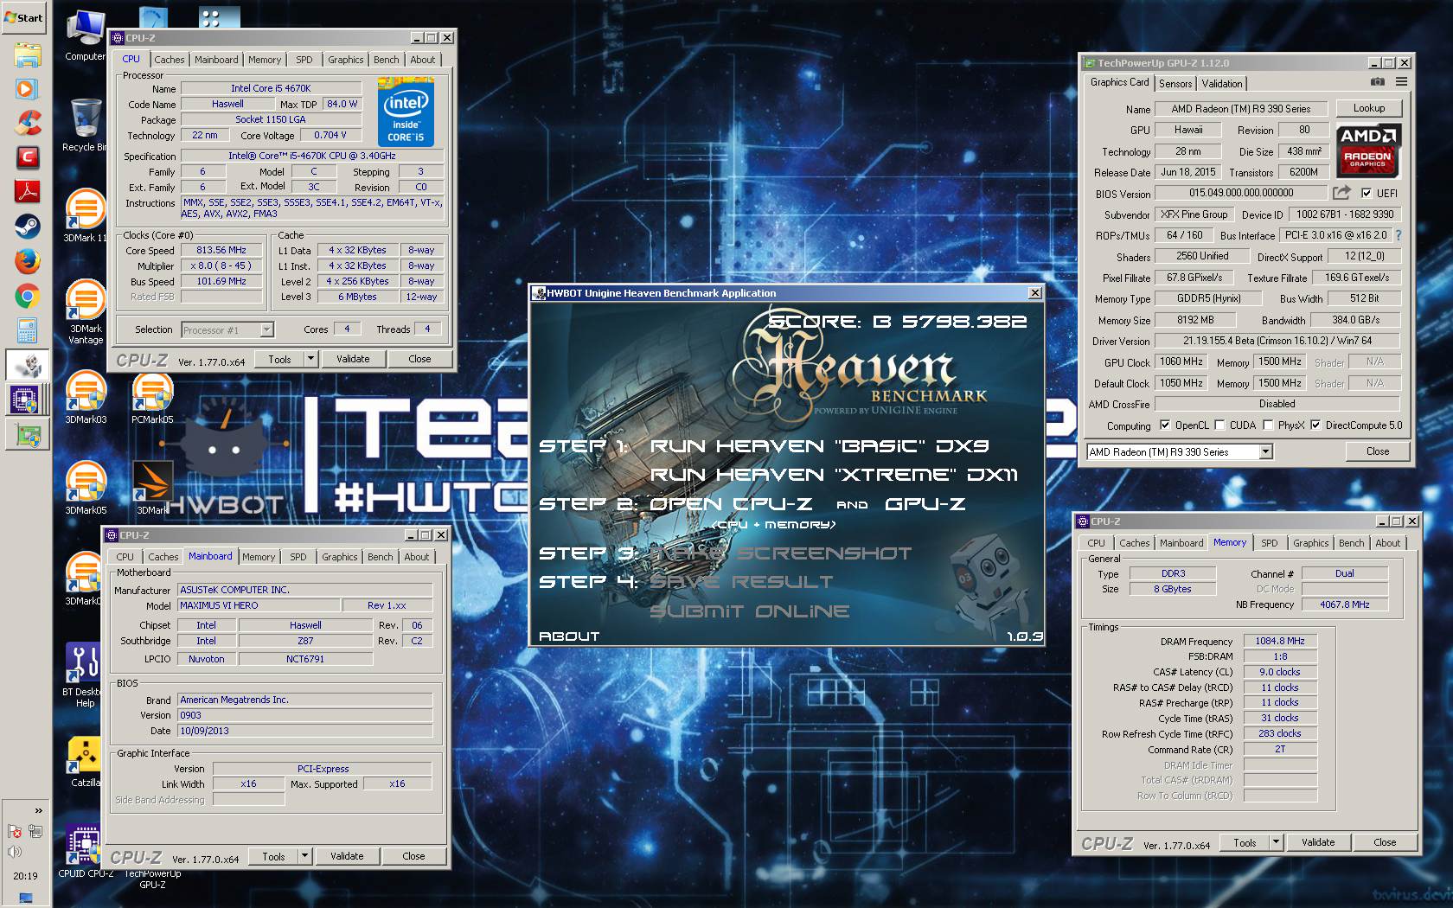Open the GPU-Z hamburger menu
Image resolution: width=1453 pixels, height=908 pixels.
coord(1401,82)
